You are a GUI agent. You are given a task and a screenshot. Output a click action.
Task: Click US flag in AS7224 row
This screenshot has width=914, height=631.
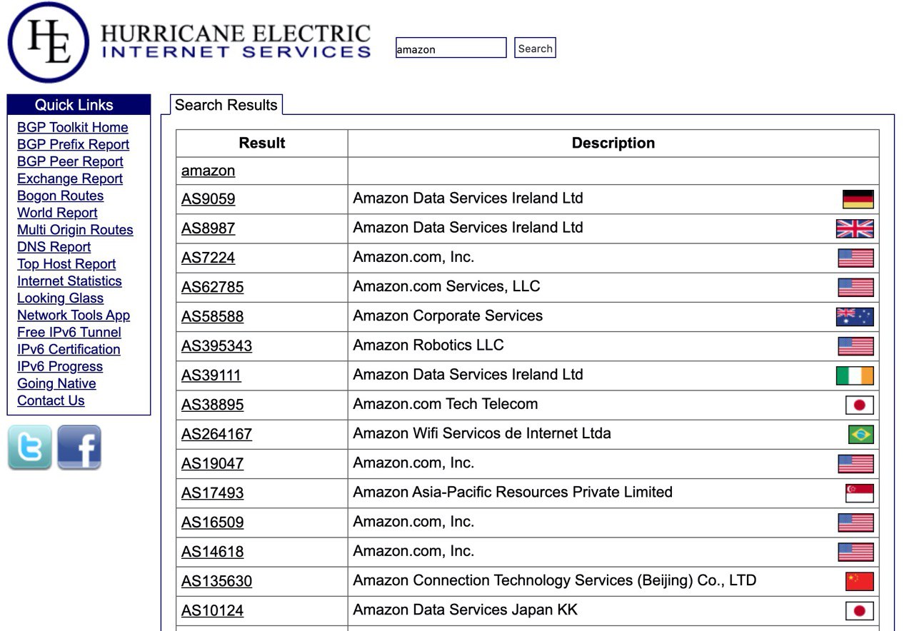(x=855, y=258)
